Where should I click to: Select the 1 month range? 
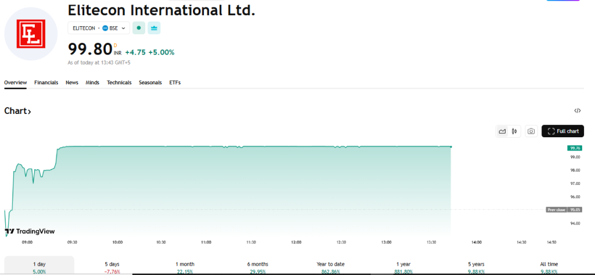[185, 267]
